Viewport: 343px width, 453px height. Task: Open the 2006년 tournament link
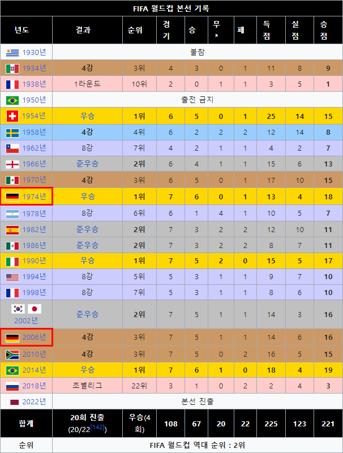(35, 337)
